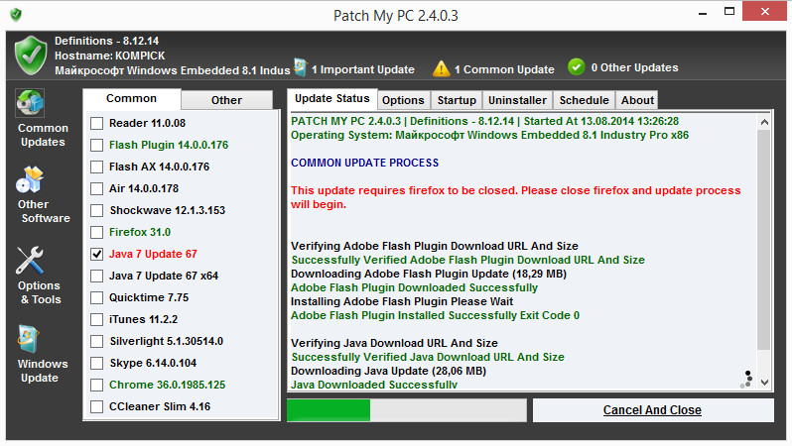Check the Firefox 31.0 checkbox
The image size is (792, 446).
(x=96, y=232)
